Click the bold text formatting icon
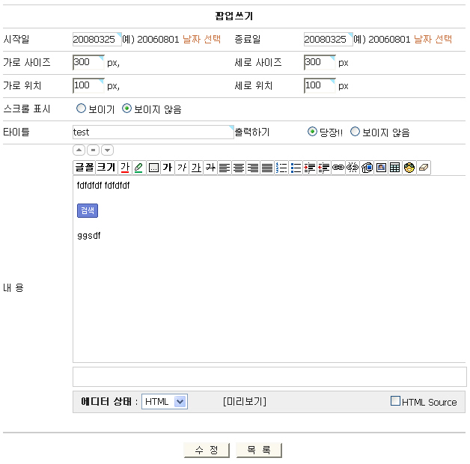 (x=168, y=168)
